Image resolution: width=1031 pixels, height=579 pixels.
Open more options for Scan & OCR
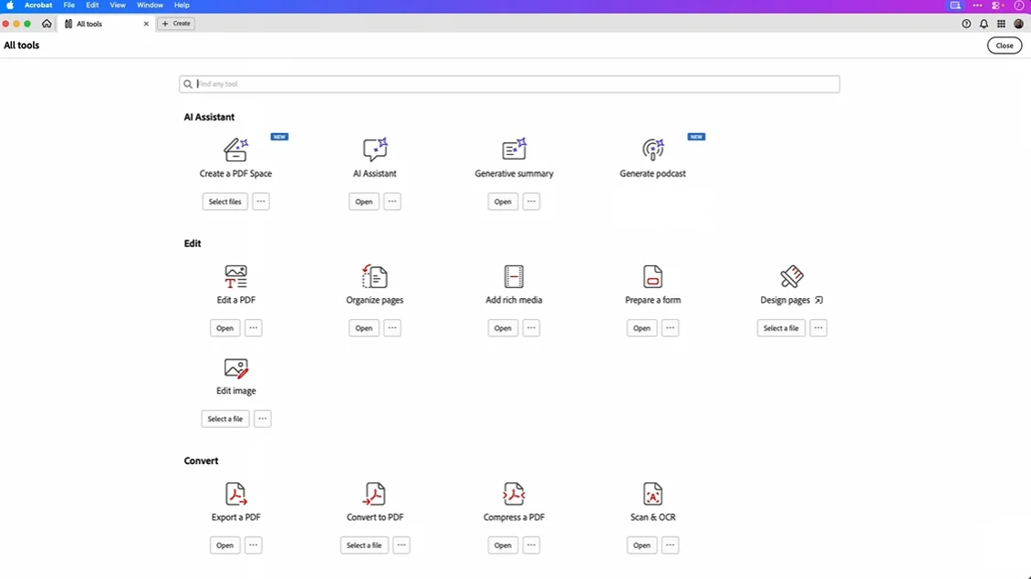click(x=670, y=545)
